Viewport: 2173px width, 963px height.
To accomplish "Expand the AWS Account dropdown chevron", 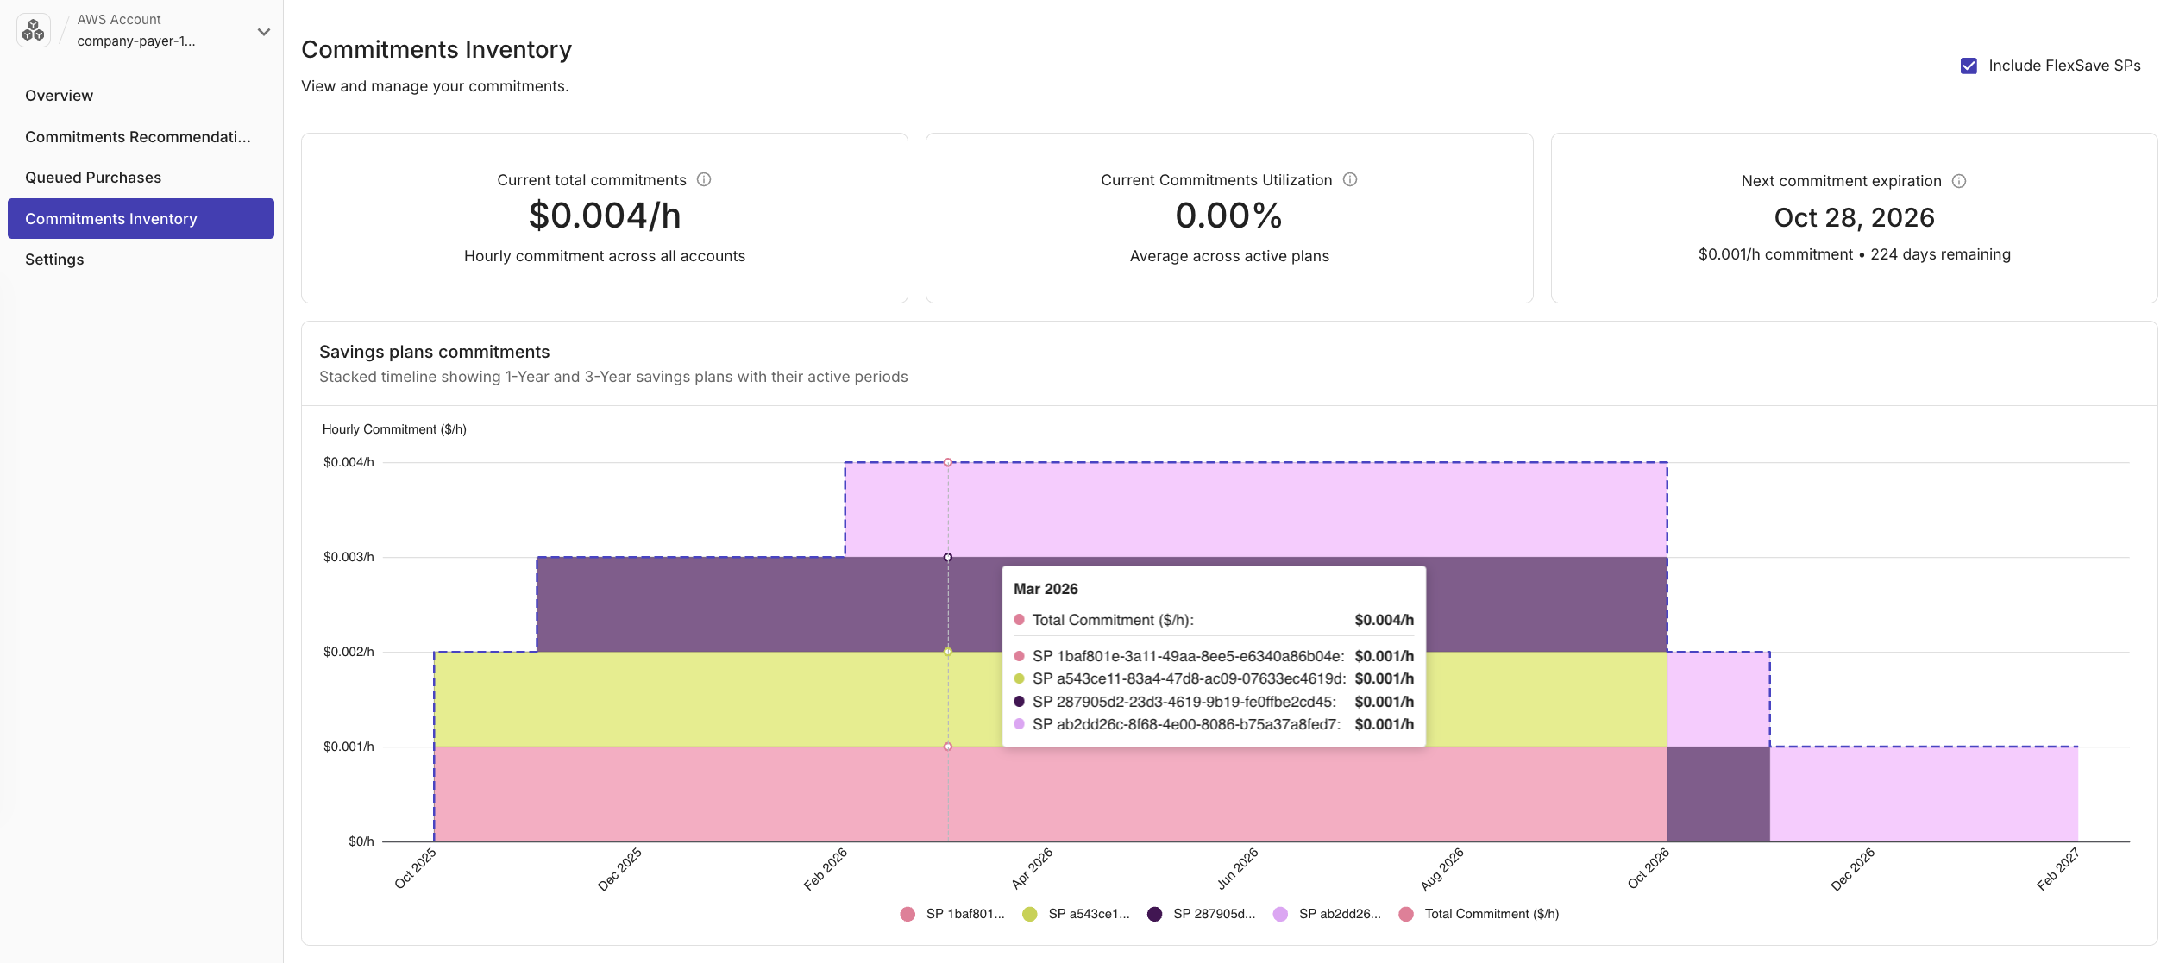I will [264, 32].
